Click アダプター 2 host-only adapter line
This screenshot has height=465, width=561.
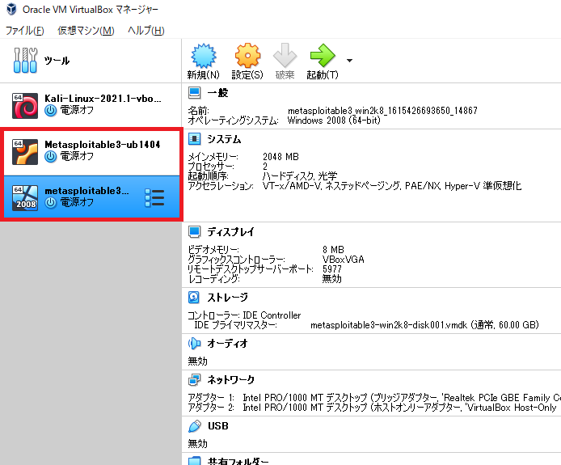click(x=373, y=408)
